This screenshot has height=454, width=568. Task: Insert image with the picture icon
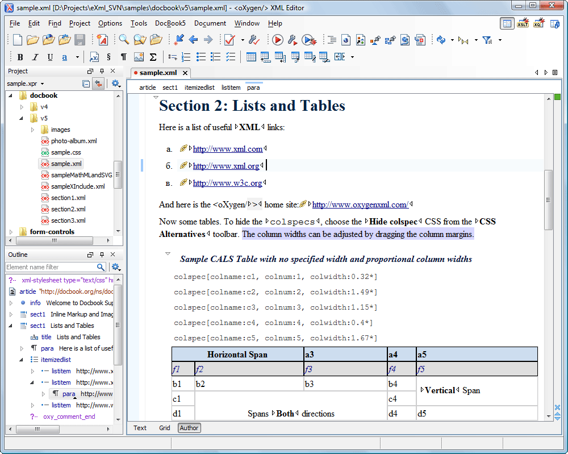point(139,57)
